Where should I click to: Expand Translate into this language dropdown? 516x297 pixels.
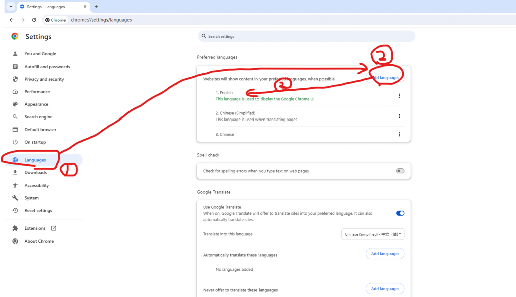pyautogui.click(x=373, y=234)
